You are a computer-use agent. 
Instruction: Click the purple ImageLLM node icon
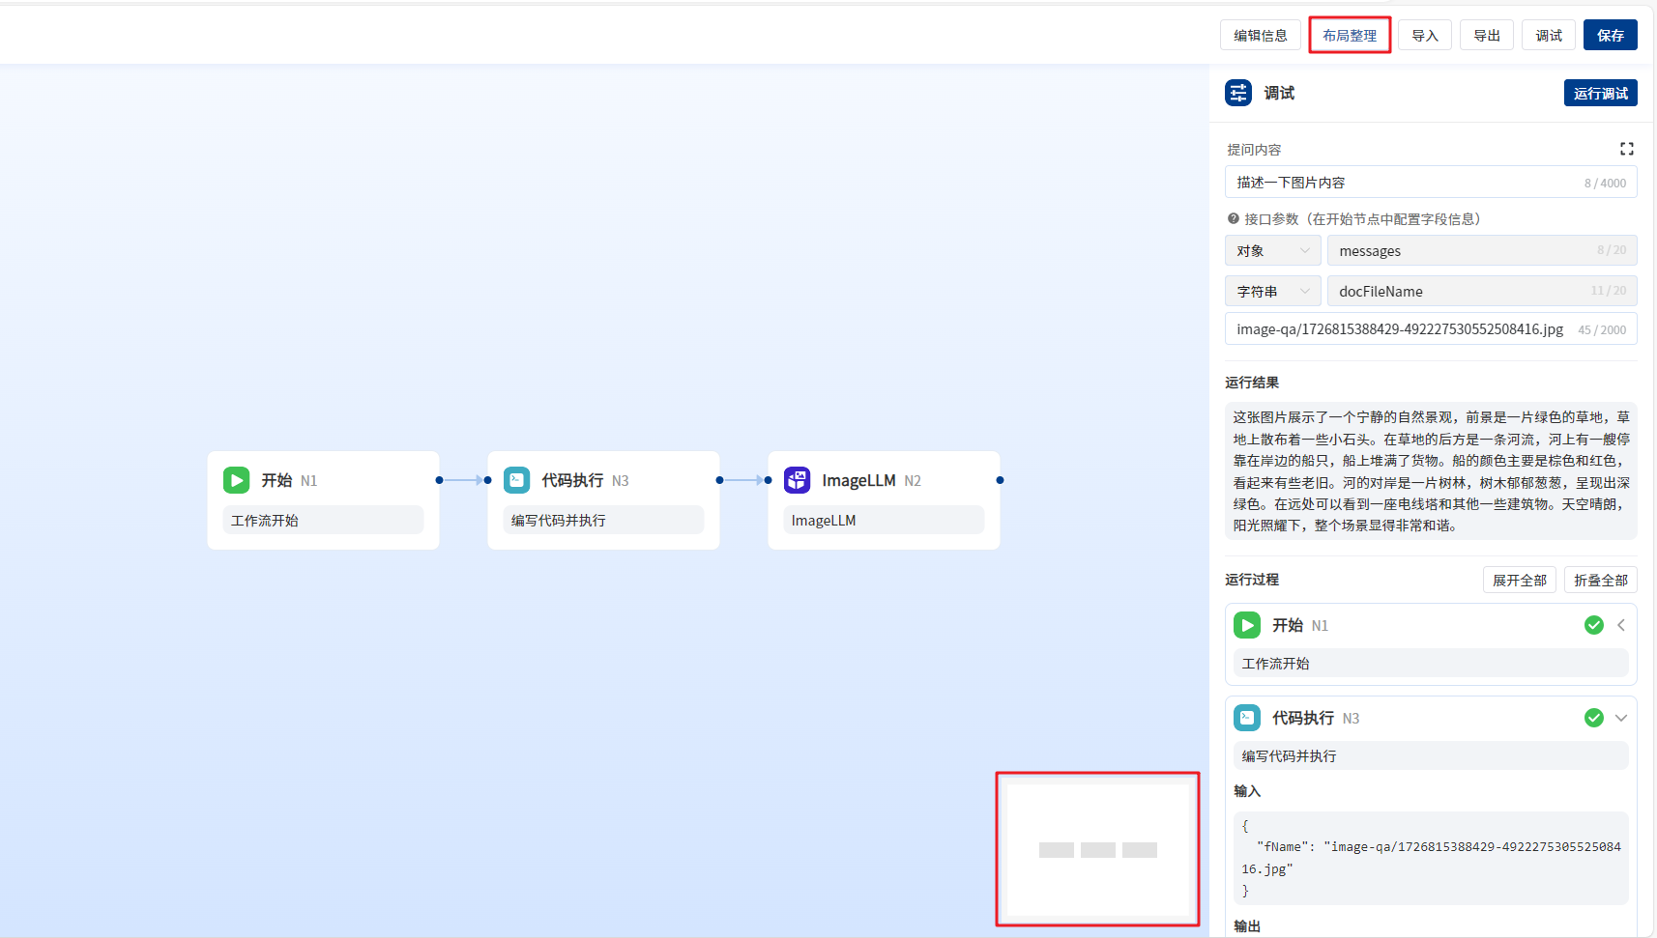tap(797, 480)
